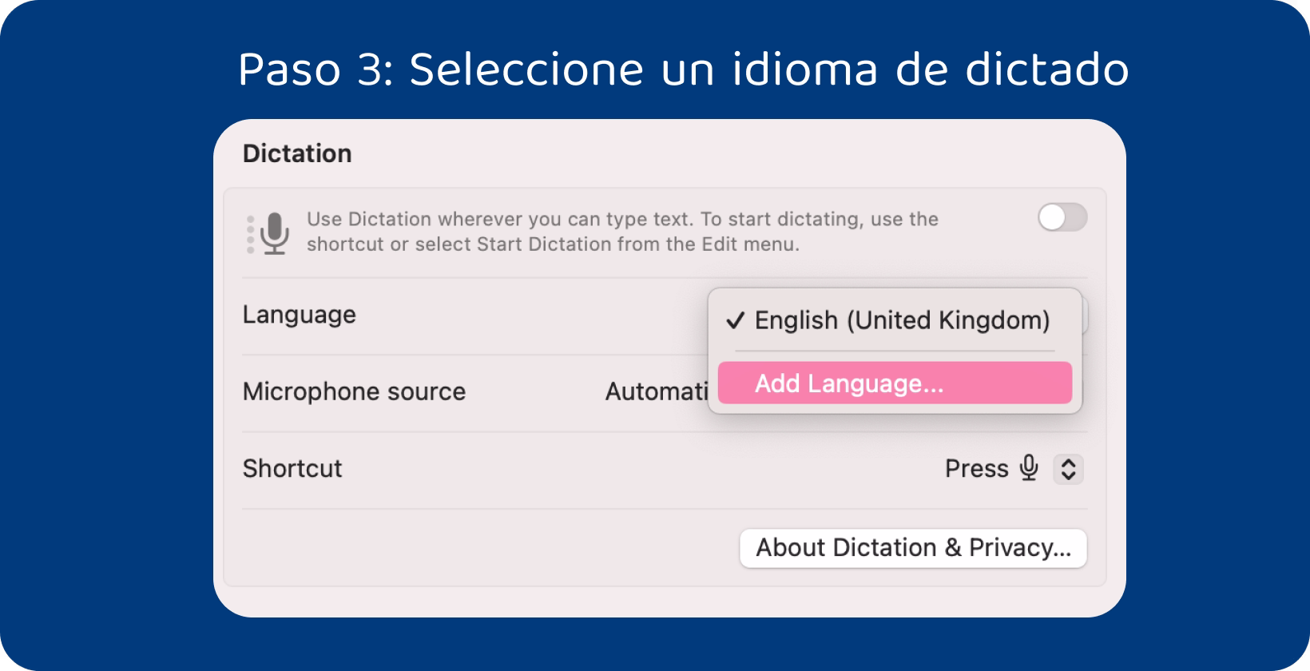Click the Press shortcut value text
The width and height of the screenshot is (1310, 671).
tap(976, 469)
